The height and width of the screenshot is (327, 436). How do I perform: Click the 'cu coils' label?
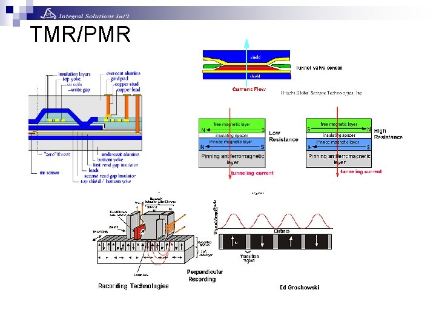[x=74, y=84]
